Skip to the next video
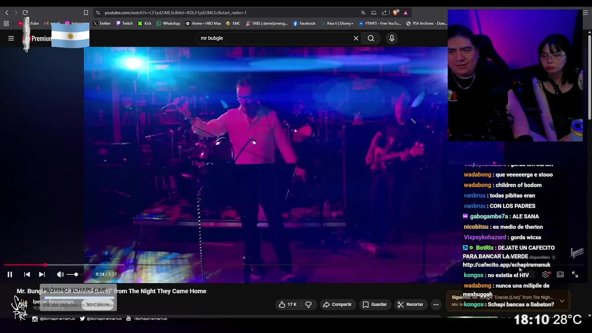592x333 pixels. [x=42, y=274]
